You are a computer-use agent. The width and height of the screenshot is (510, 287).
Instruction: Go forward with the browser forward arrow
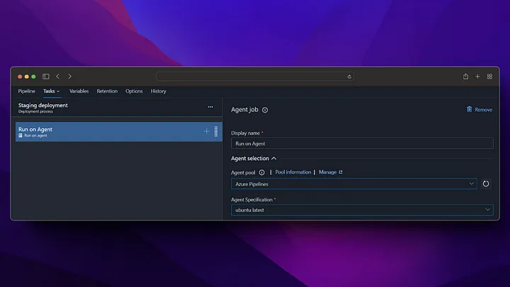coord(69,77)
